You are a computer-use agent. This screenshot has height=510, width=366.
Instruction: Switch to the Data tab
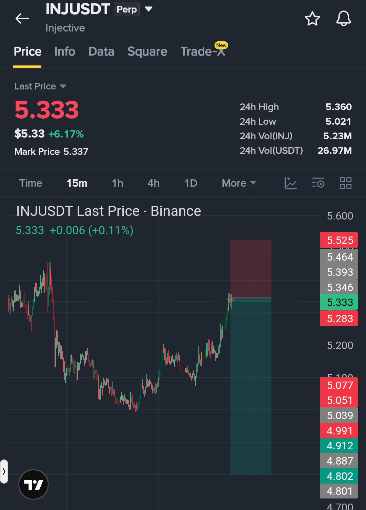click(x=101, y=52)
